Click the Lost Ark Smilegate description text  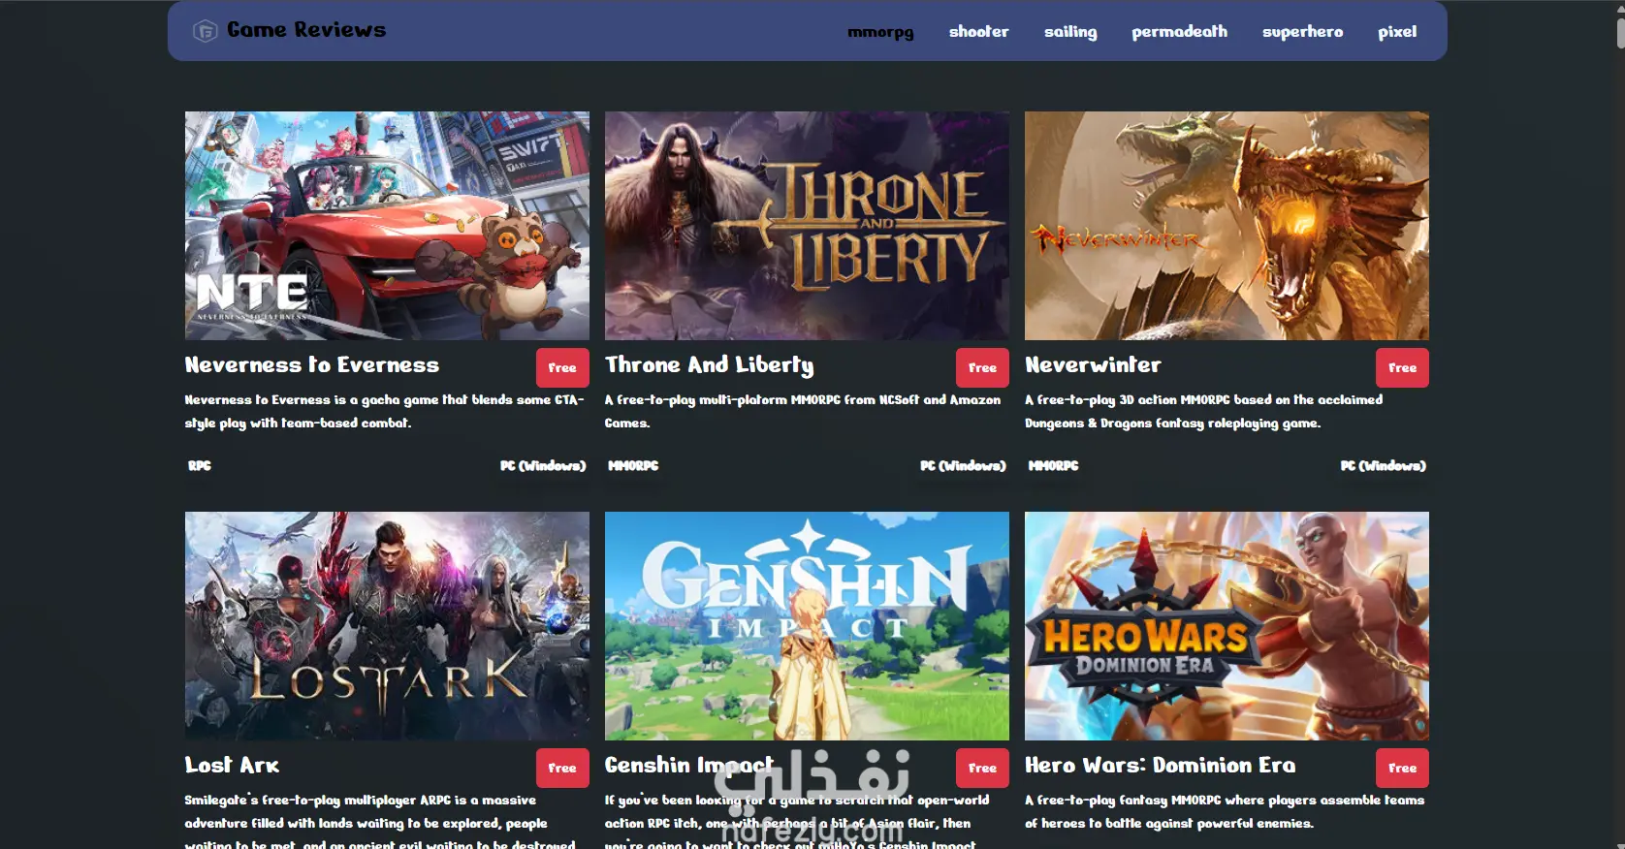pos(380,823)
